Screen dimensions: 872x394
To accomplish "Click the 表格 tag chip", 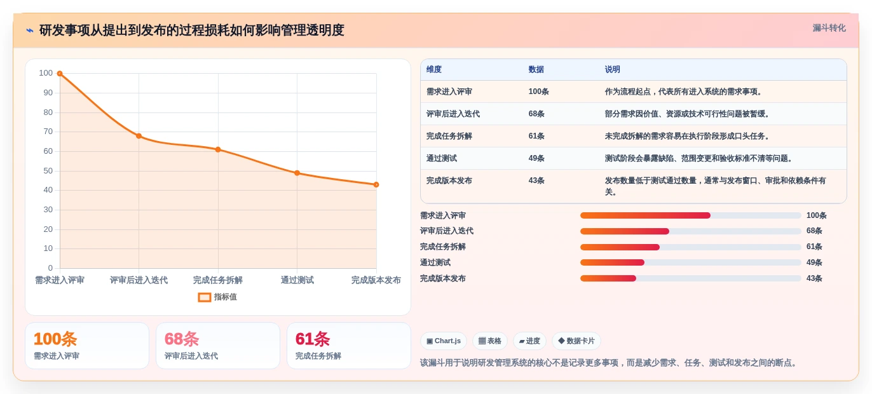I will click(x=490, y=341).
